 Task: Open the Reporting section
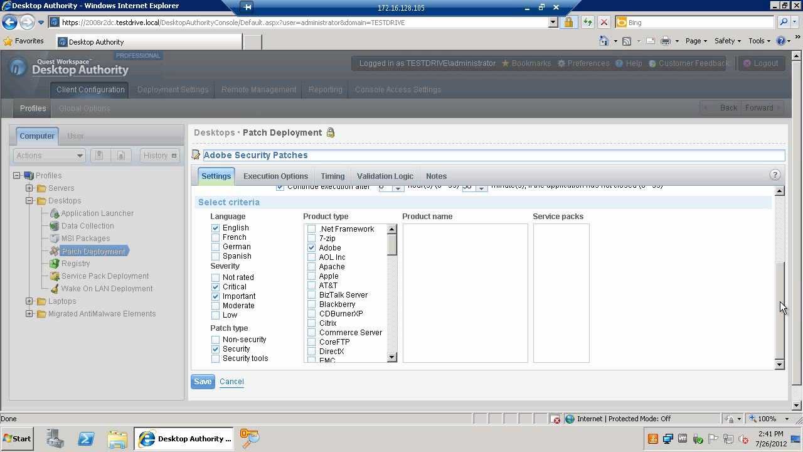click(325, 90)
